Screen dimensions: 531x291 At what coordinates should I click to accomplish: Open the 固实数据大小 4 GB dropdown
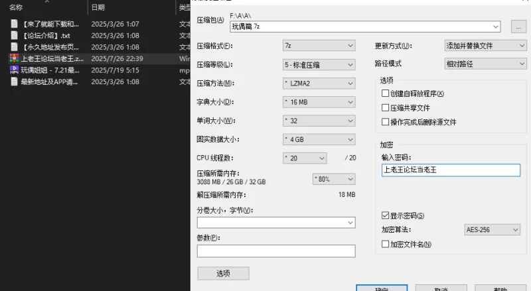[x=319, y=139]
